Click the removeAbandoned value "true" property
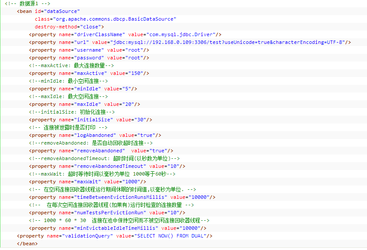The width and height of the screenshot is (367, 250). click(x=101, y=150)
